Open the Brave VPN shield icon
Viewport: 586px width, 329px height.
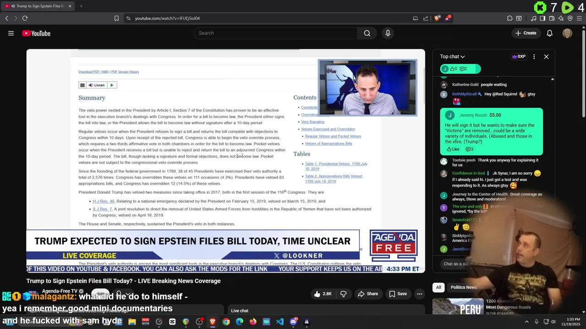(570, 18)
